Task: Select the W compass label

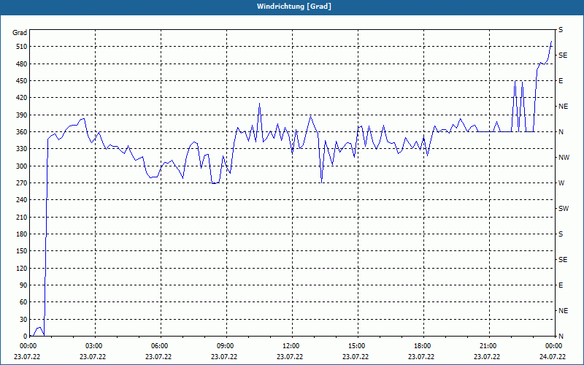Action: coord(561,183)
